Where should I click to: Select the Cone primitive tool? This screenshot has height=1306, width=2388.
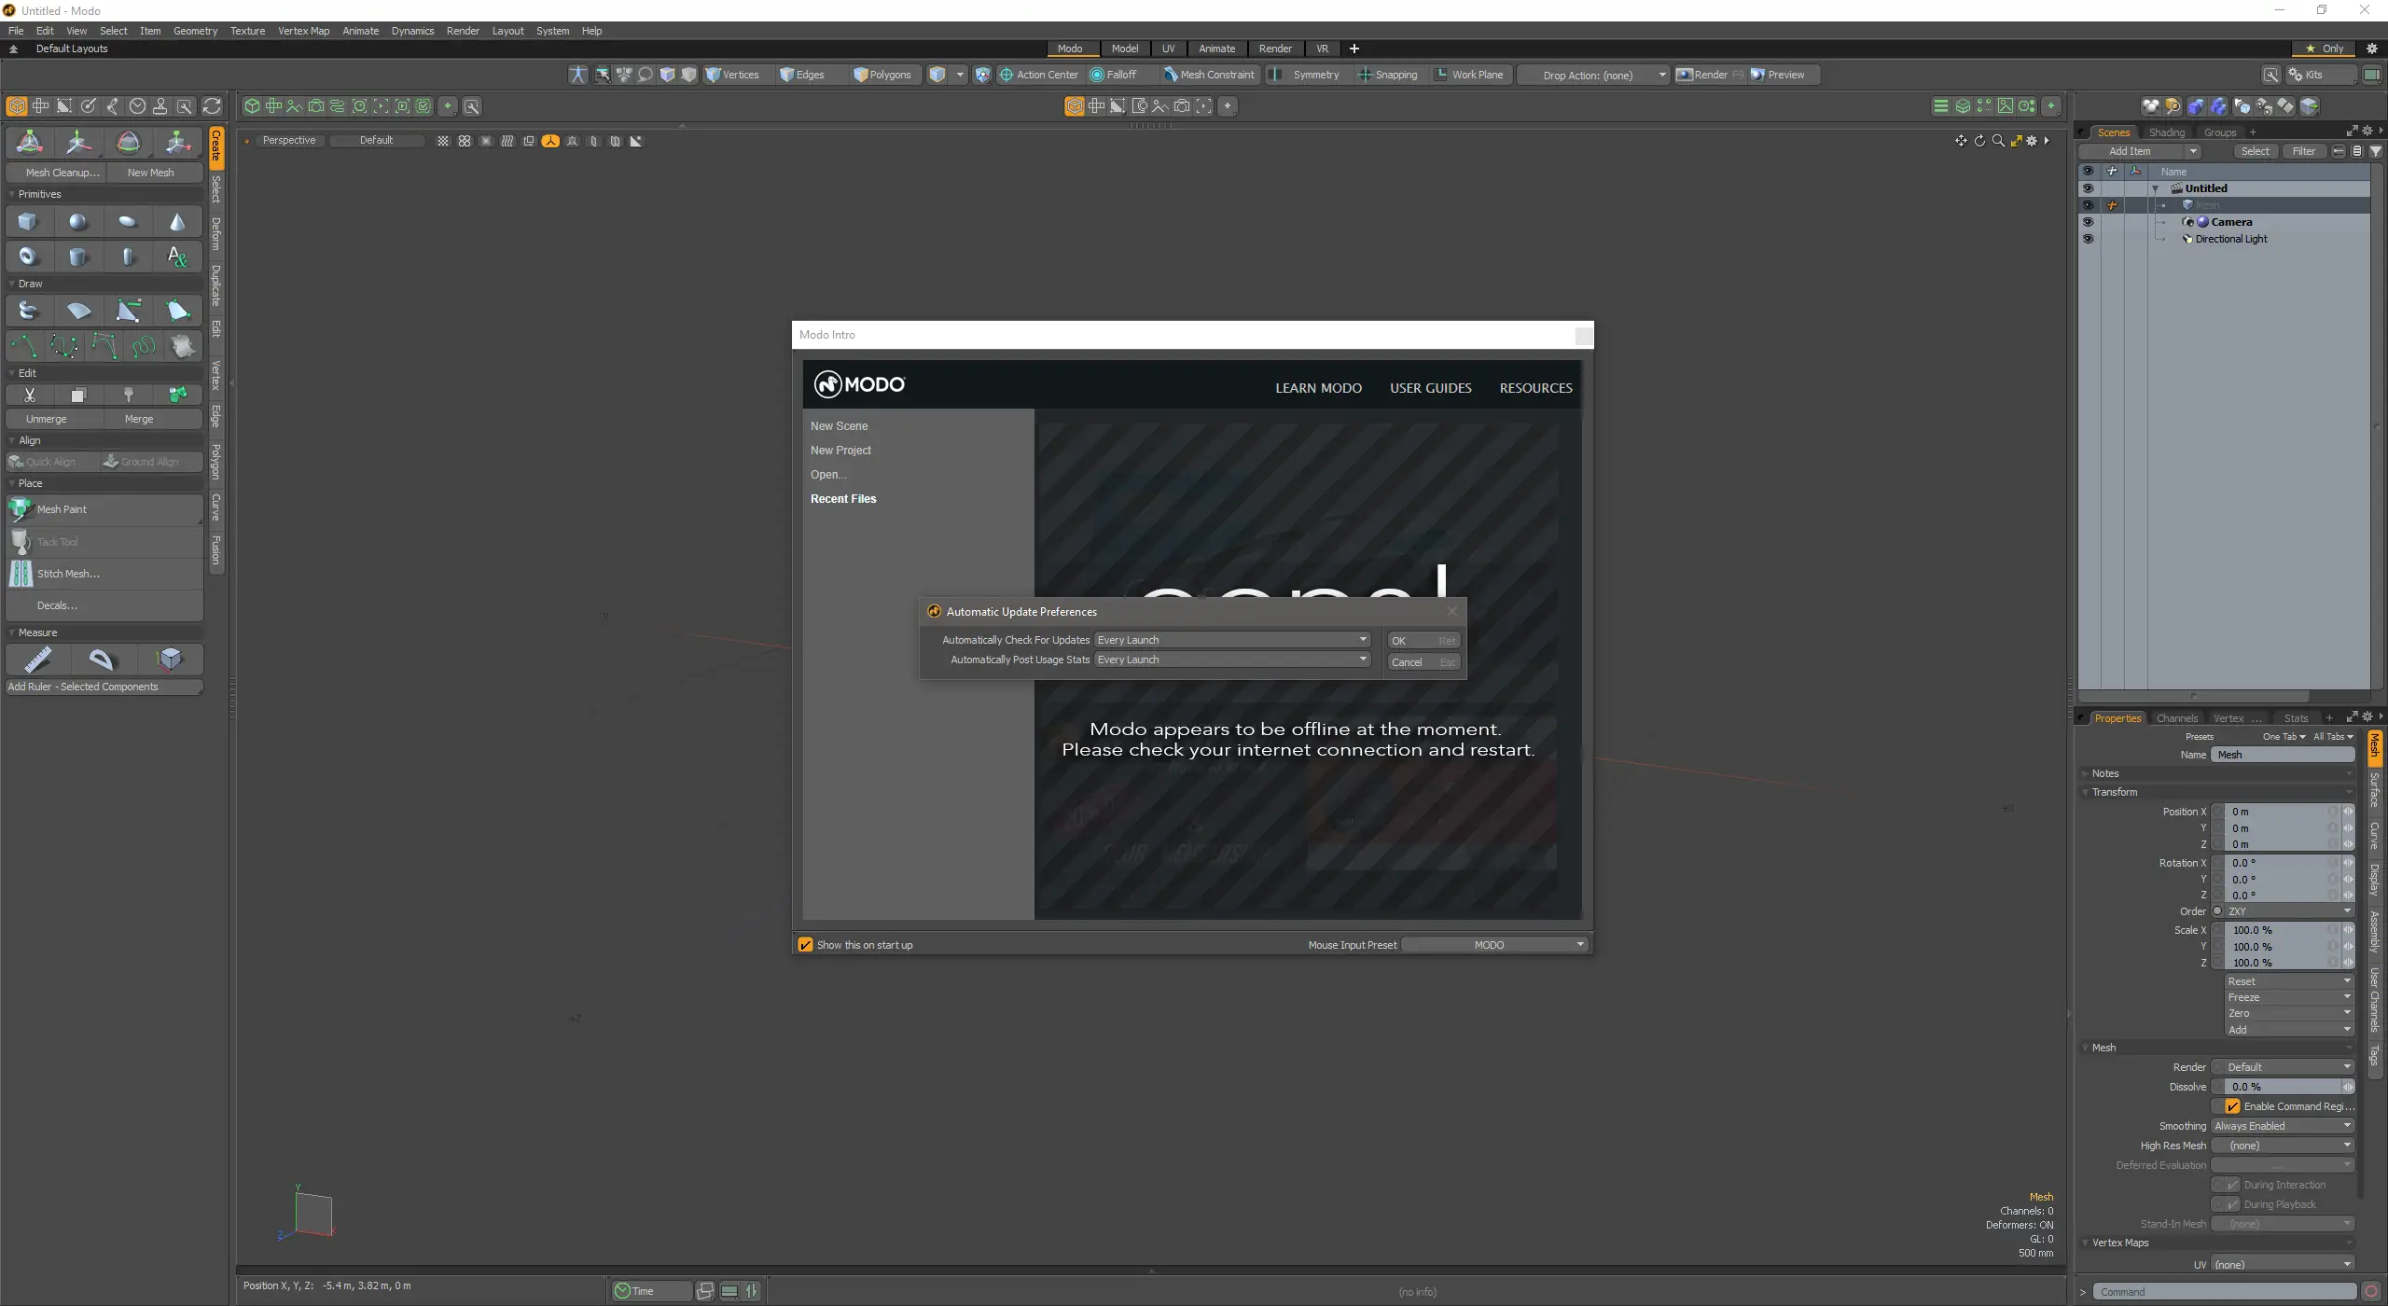pyautogui.click(x=177, y=222)
